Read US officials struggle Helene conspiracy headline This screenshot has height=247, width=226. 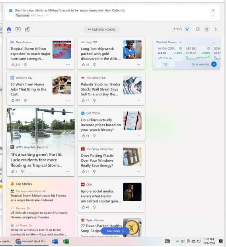coord(39,215)
